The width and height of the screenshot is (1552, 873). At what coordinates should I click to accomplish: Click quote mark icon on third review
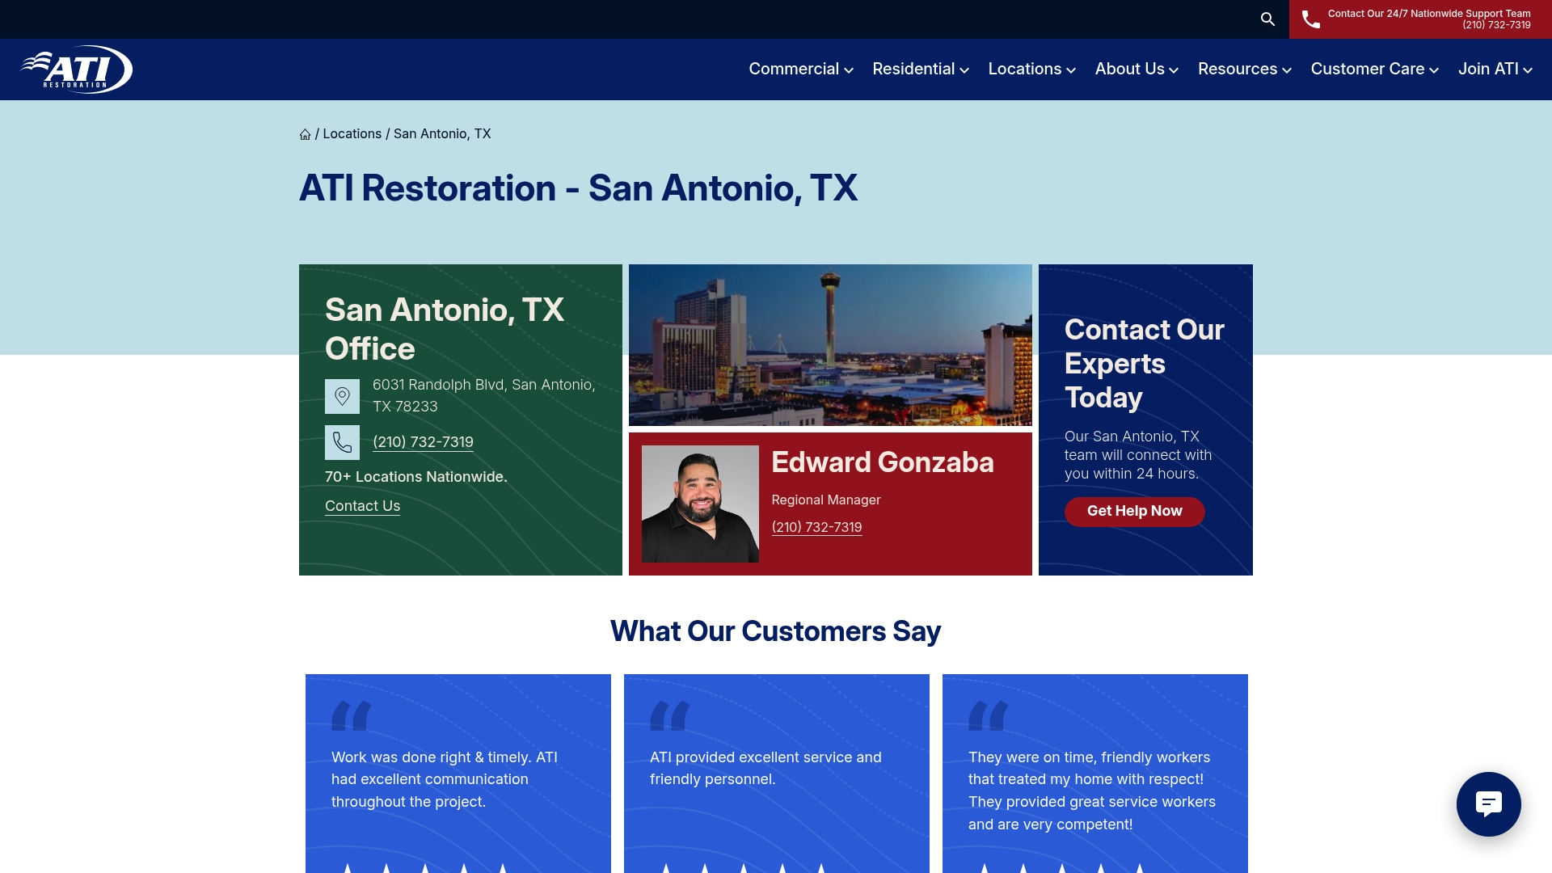tap(988, 716)
